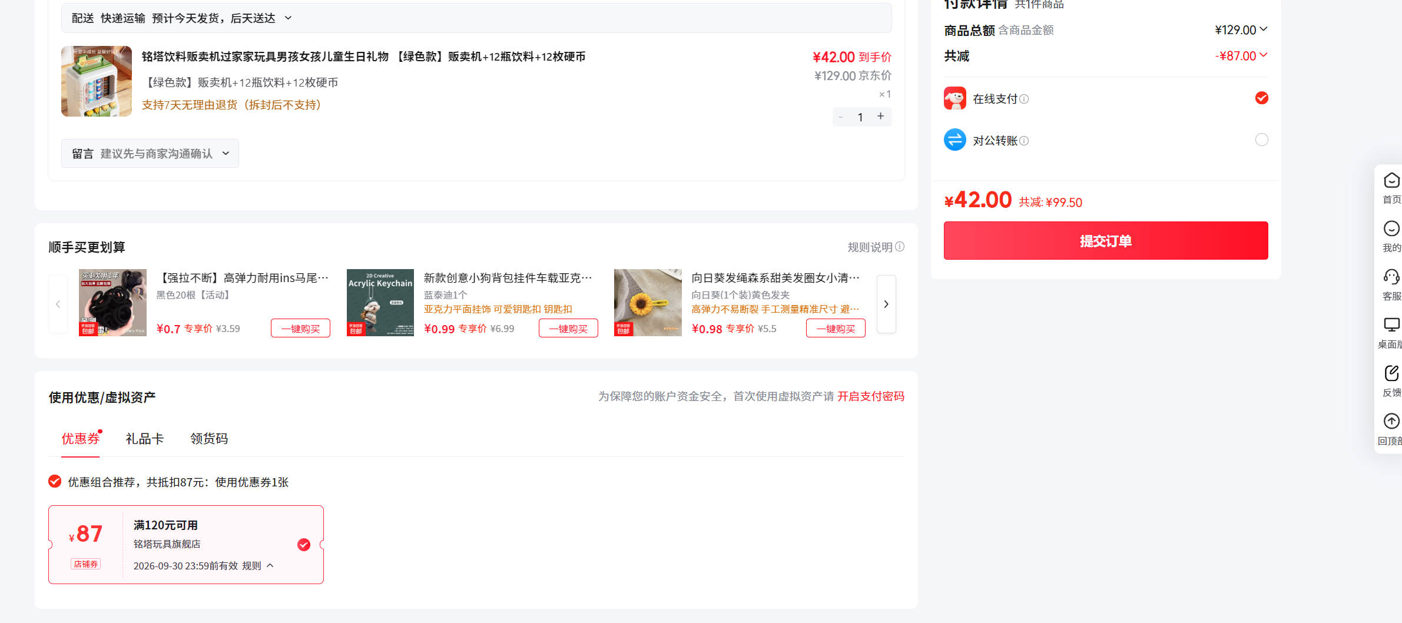The image size is (1402, 623).
Task: Contact 客服 via headset icon
Action: pyautogui.click(x=1391, y=277)
